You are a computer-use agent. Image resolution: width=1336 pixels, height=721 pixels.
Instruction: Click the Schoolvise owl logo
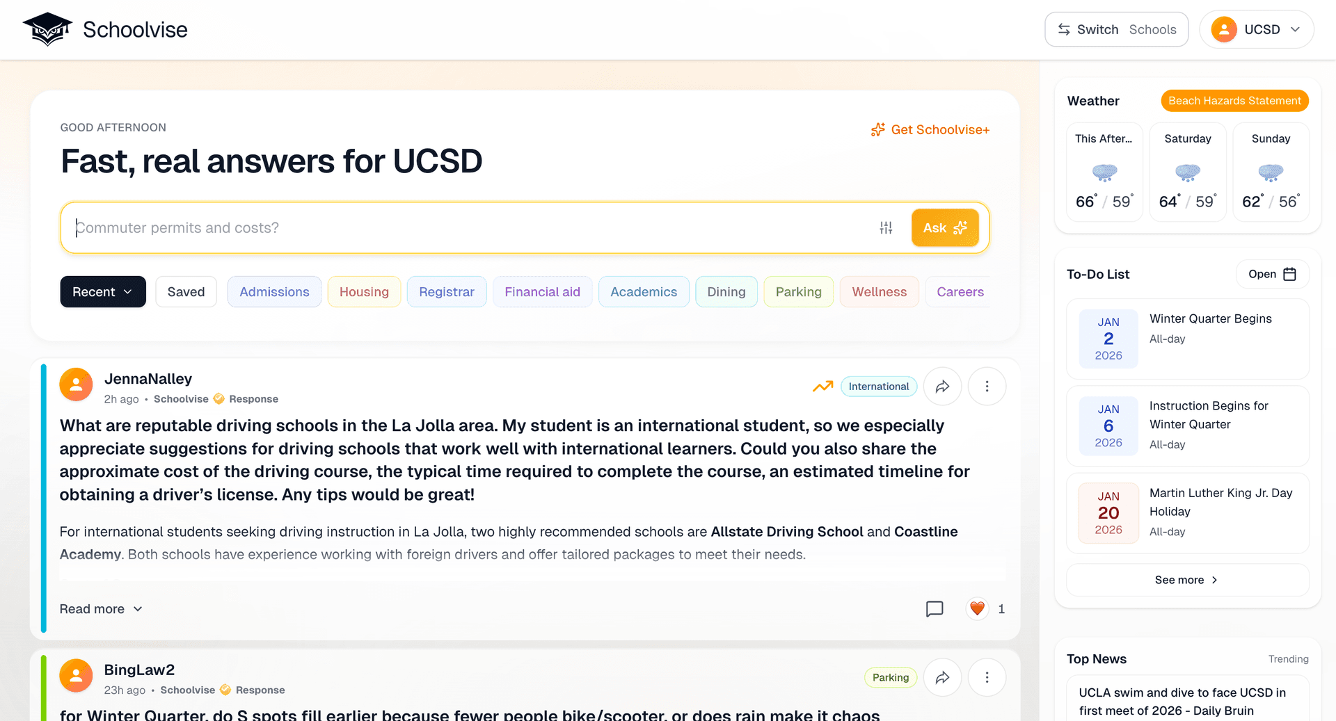(47, 29)
